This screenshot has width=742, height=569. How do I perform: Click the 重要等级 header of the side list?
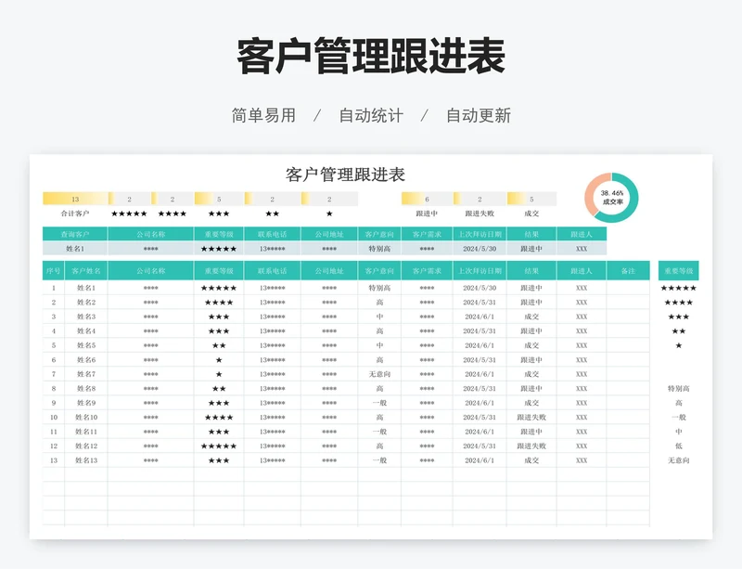coord(678,271)
